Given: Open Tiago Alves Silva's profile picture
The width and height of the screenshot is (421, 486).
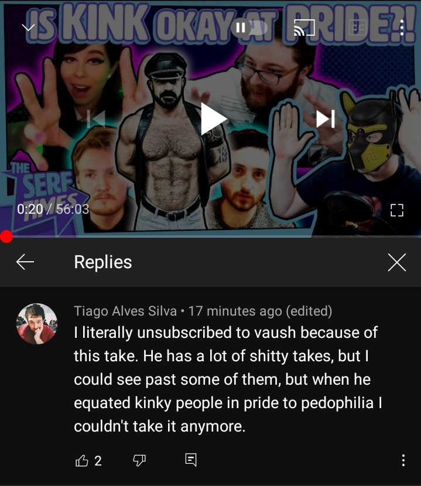Looking at the screenshot, I should (37, 324).
